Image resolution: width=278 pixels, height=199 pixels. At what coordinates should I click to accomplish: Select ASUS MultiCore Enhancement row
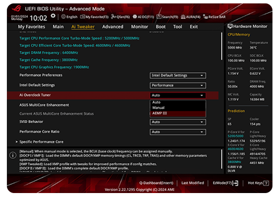44,105
